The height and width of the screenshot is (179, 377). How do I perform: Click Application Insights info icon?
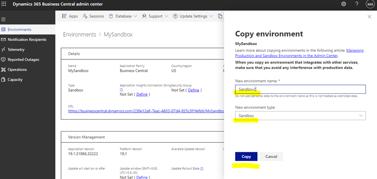[121, 90]
